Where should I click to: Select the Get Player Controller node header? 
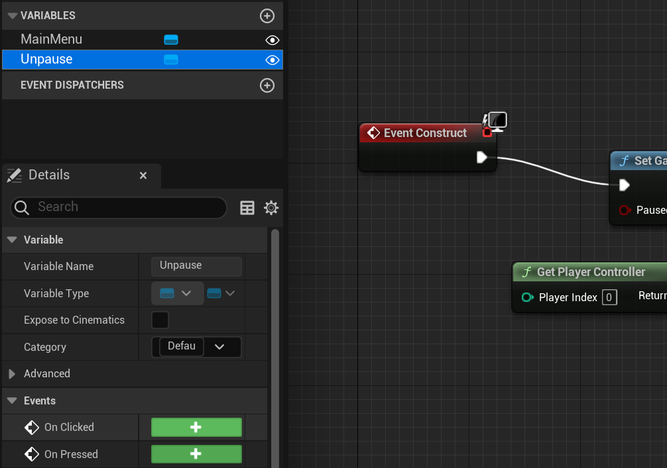point(590,272)
